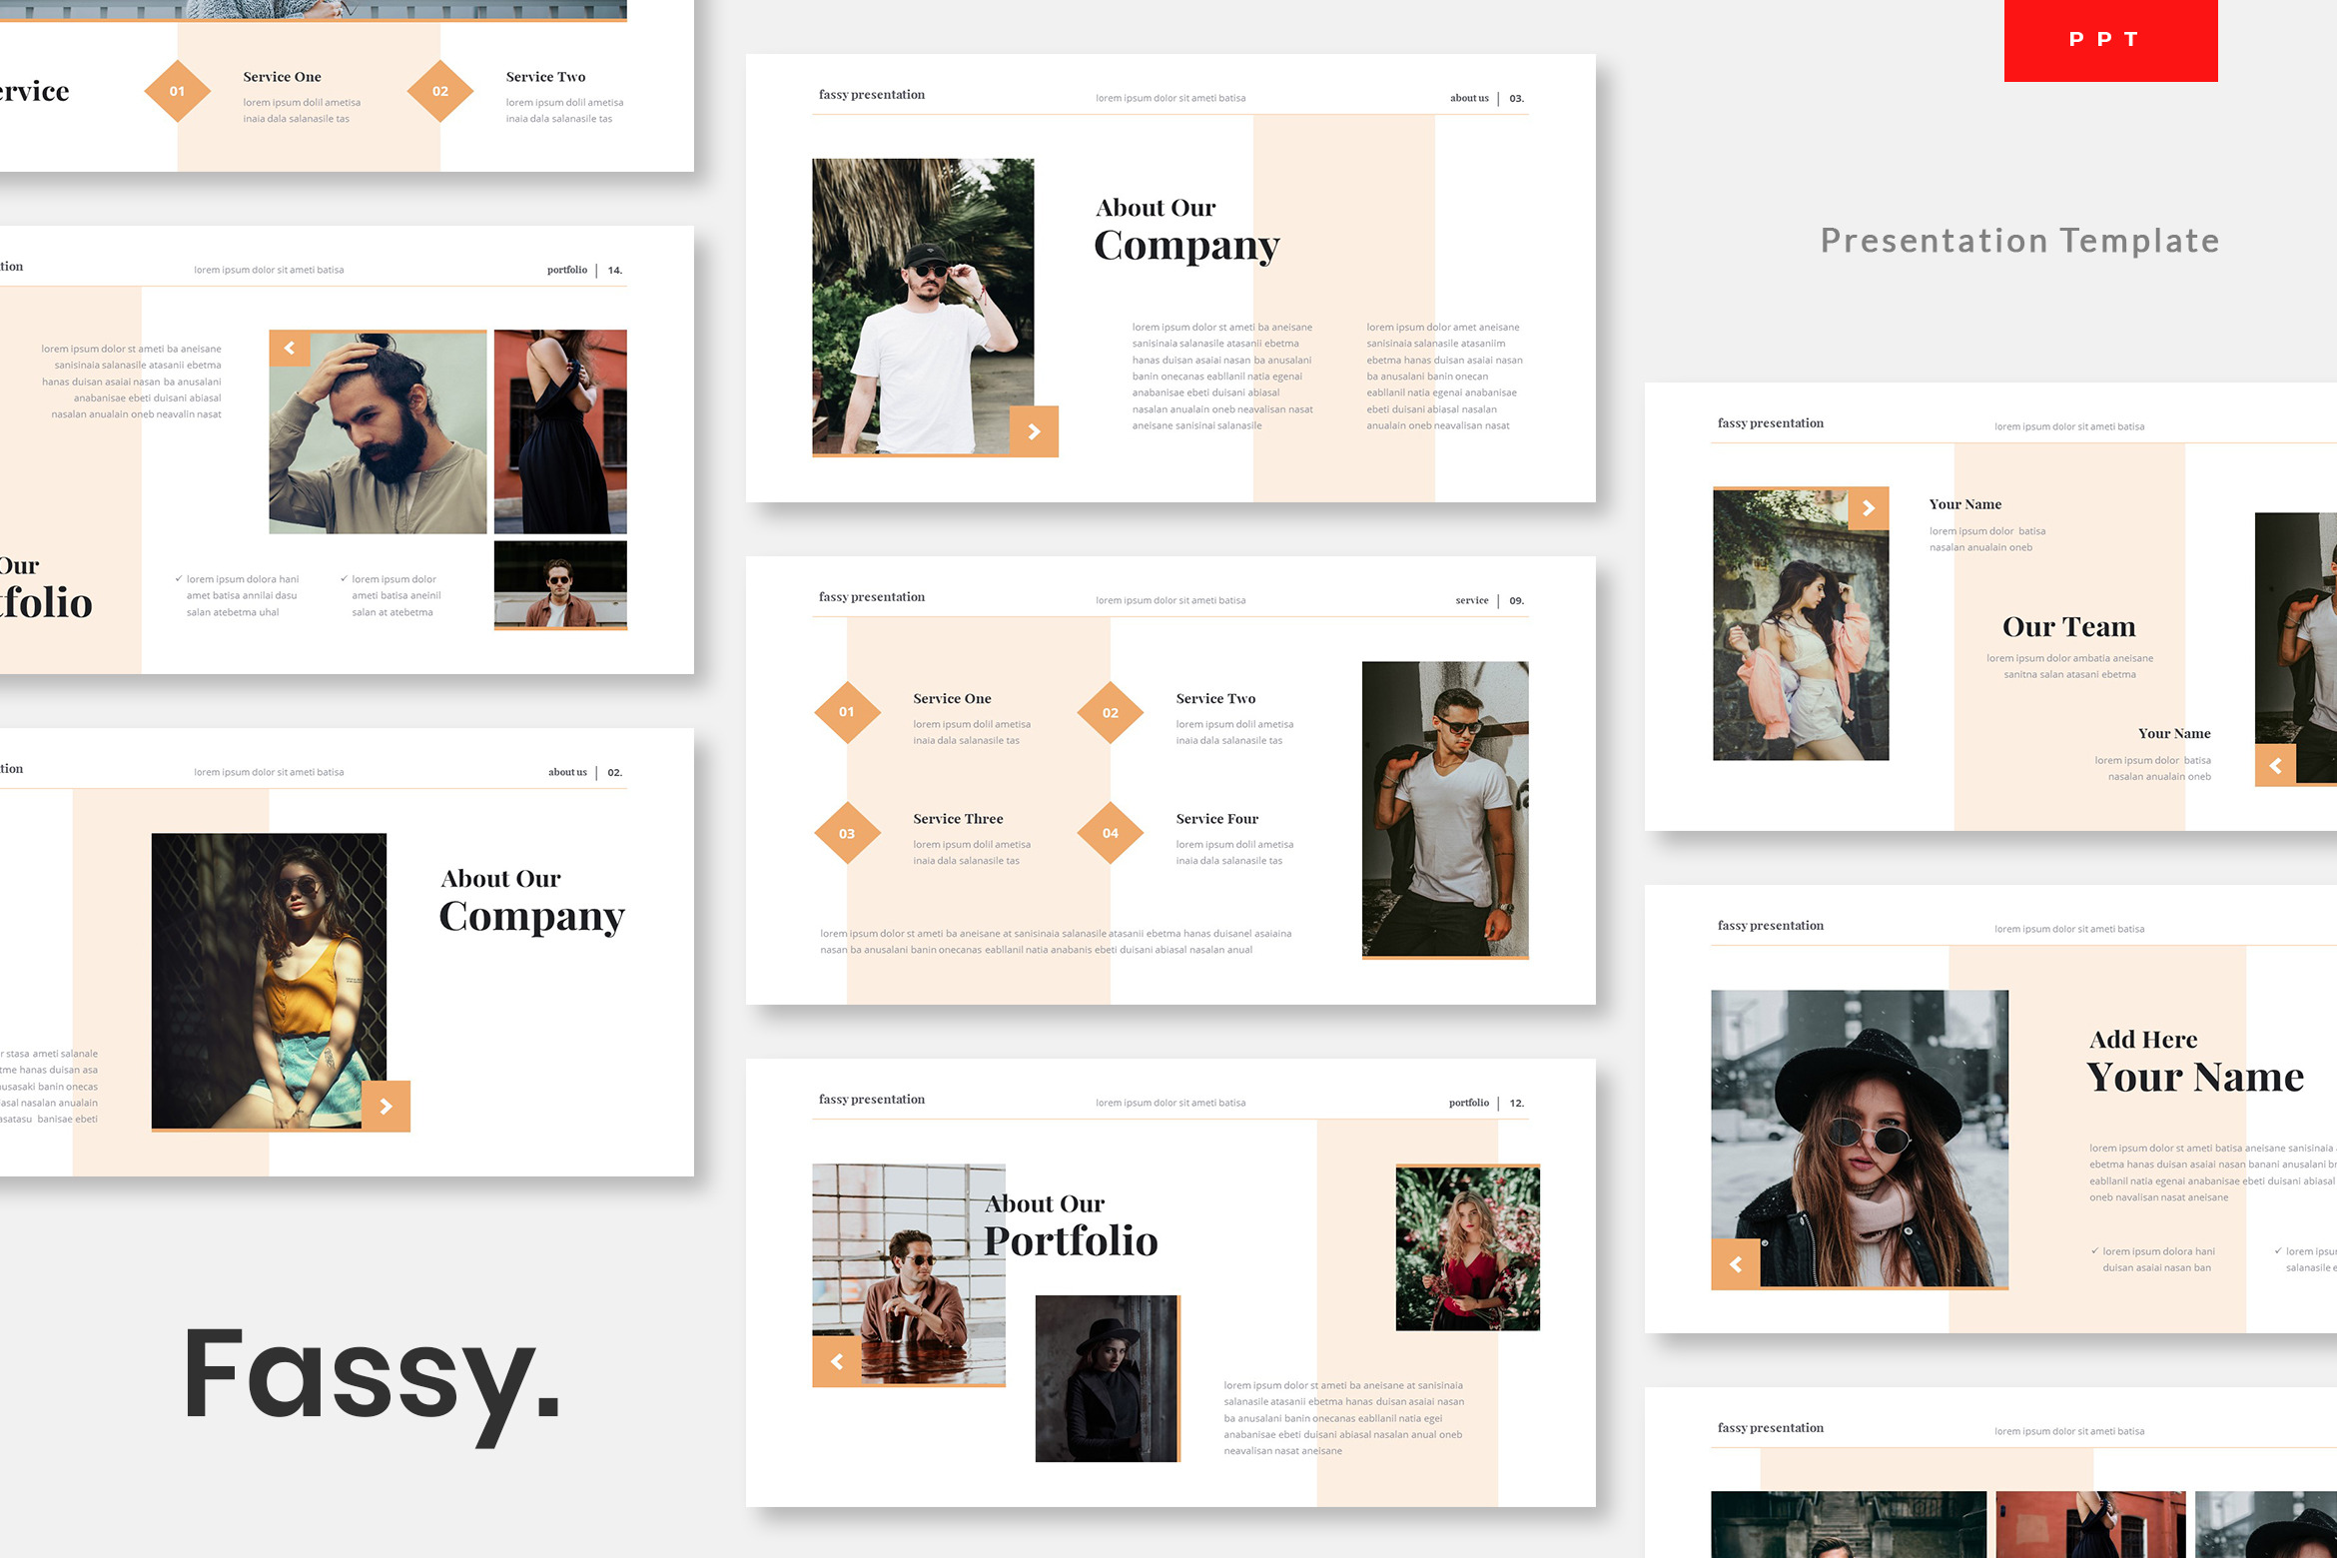This screenshot has width=2337, height=1558.
Task: Click the 04 diamond beside Service Four
Action: [x=1110, y=833]
